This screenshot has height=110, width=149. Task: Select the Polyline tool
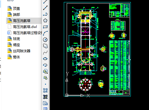(45, 14)
